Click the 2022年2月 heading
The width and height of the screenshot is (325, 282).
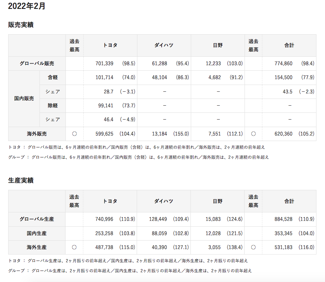click(x=27, y=6)
